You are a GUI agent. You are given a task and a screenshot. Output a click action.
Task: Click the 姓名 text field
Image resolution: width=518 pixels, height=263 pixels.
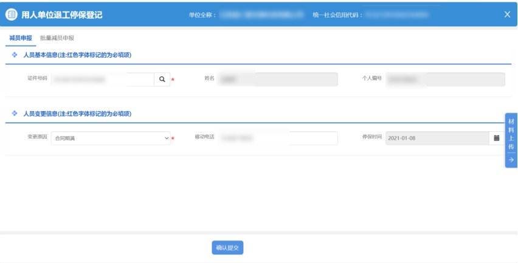pyautogui.click(x=277, y=80)
